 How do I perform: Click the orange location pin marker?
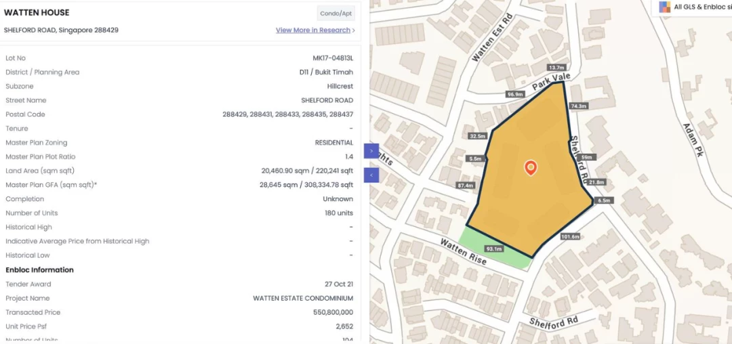[530, 168]
